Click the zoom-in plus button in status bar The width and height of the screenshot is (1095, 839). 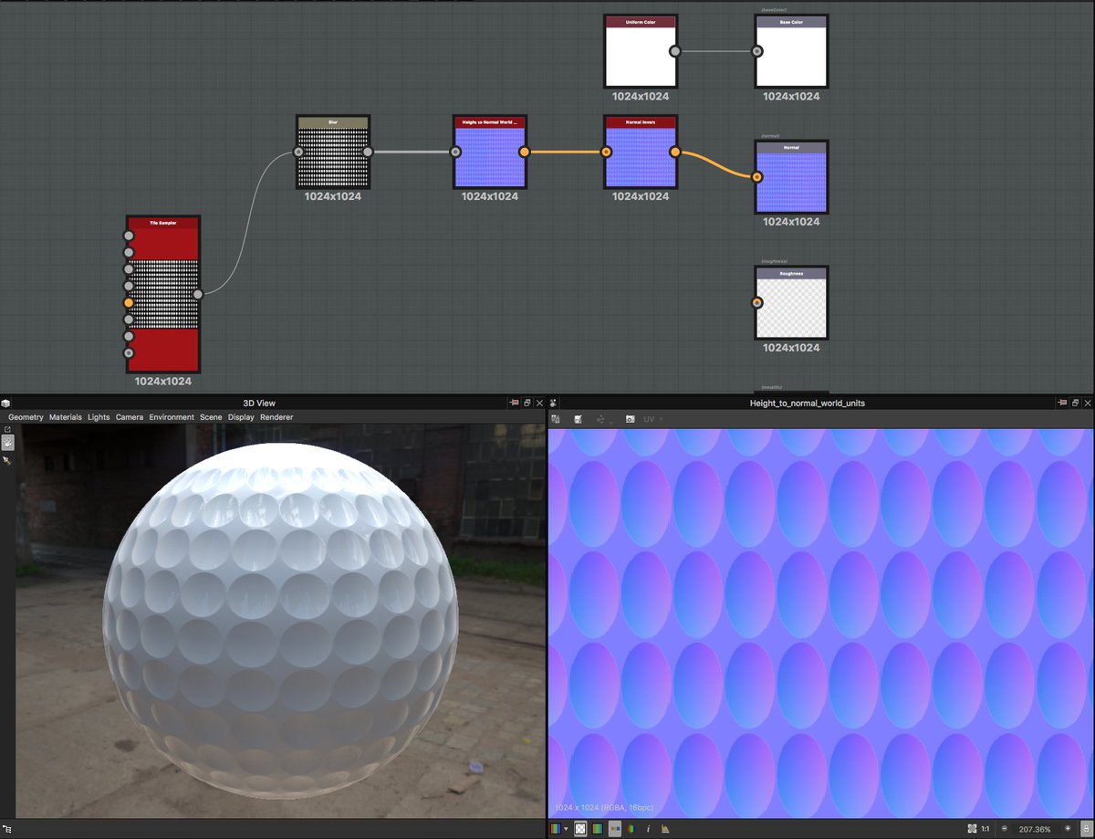pos(1066,828)
